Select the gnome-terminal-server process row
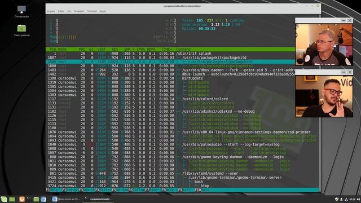This screenshot has height=203, width=361. click(182, 178)
